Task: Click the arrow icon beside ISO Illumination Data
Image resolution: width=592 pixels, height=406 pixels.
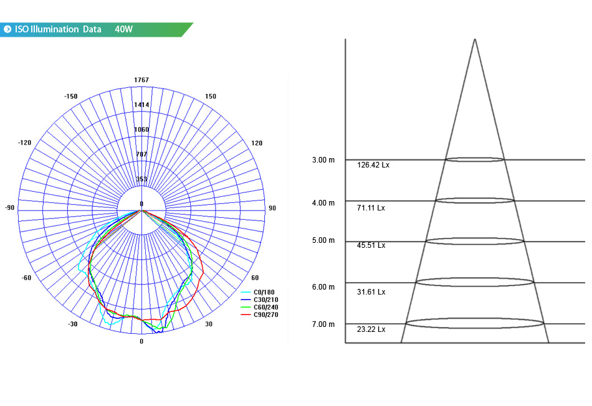Action: (7, 29)
